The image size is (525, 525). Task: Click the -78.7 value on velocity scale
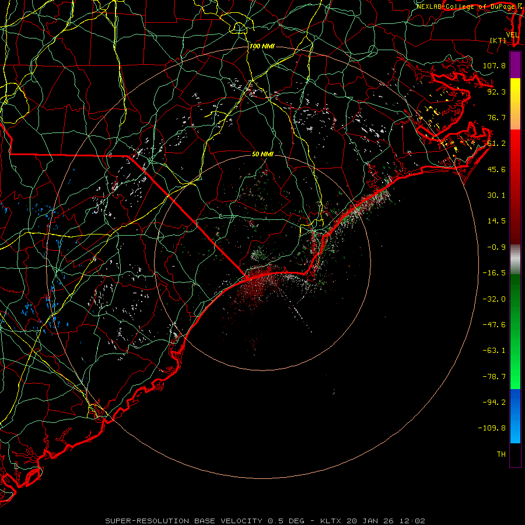(494, 377)
